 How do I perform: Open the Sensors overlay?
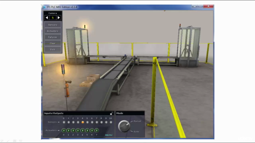[53, 25]
